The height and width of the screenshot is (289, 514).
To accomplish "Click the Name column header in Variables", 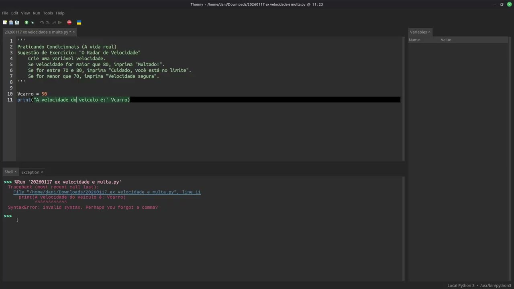I will (x=414, y=40).
